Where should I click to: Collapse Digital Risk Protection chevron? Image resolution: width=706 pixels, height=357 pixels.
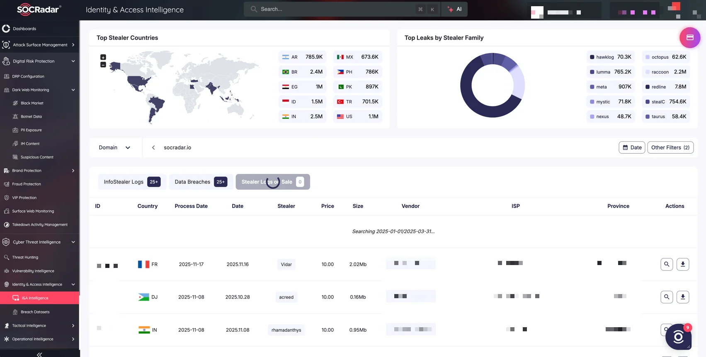(x=73, y=61)
